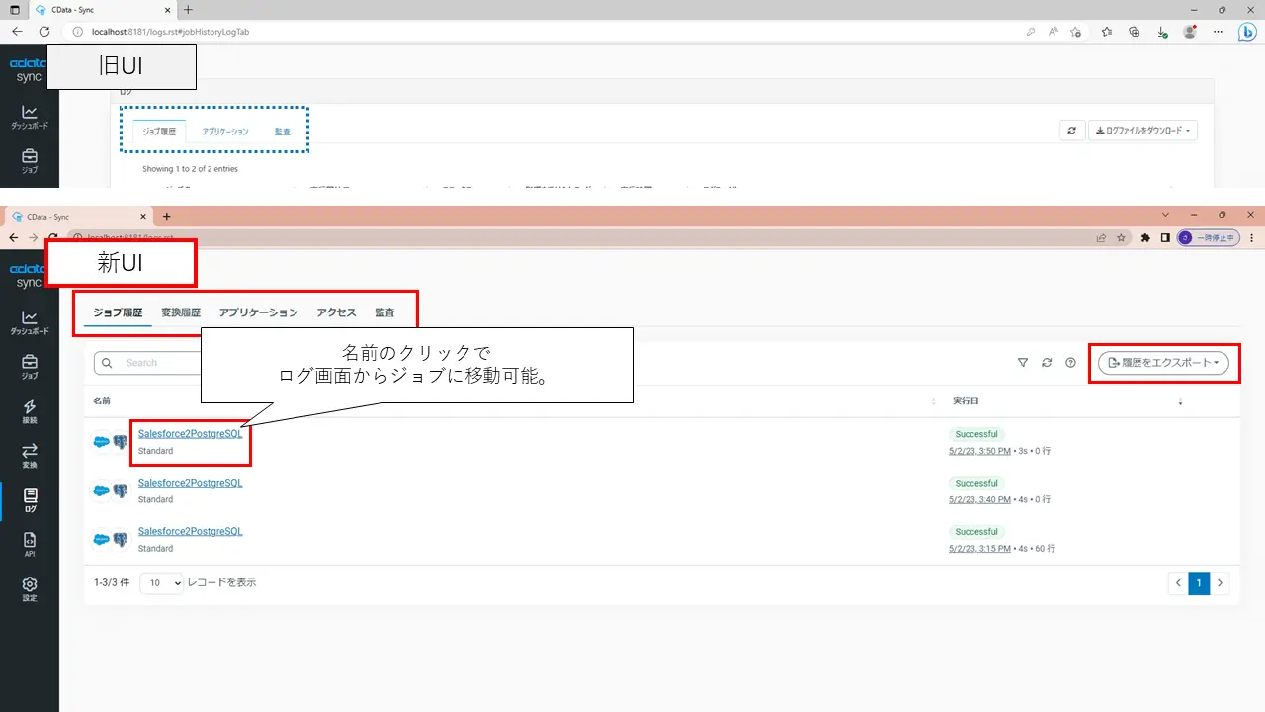Screen dimensions: 1265x712
Task: Open 設定 gear icon in the sidebar
Action: coord(30,589)
